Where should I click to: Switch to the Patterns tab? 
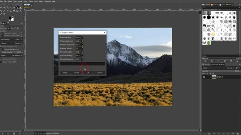click(215, 5)
